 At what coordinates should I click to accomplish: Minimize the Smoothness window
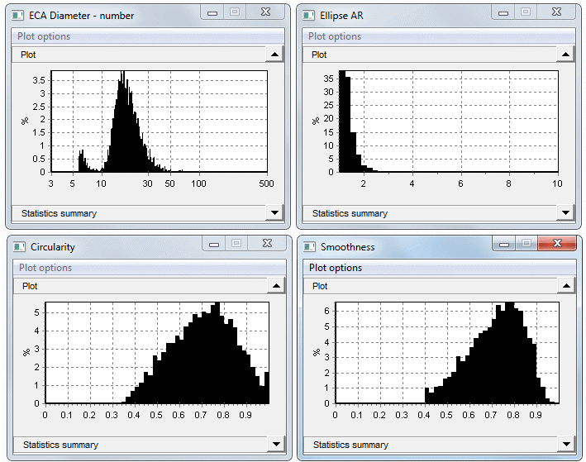[x=504, y=244]
